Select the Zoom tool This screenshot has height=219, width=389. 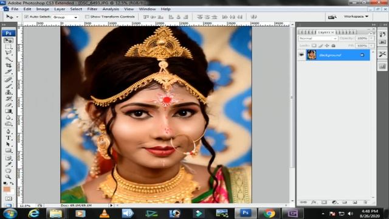click(x=9, y=177)
